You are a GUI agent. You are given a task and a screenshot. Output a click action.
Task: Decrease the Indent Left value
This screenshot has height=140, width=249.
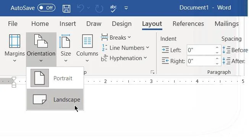pos(217,52)
